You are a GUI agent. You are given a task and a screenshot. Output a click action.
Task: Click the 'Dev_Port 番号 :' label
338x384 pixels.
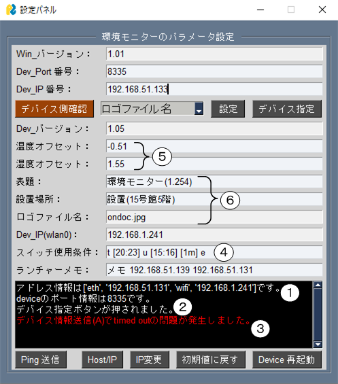pyautogui.click(x=48, y=71)
